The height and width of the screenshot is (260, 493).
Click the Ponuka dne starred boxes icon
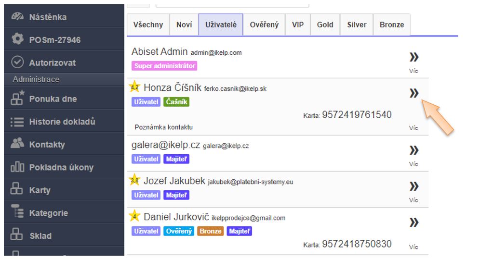(17, 99)
